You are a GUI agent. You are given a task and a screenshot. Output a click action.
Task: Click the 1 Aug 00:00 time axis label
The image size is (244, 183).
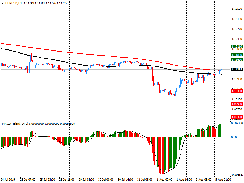coord(165,180)
